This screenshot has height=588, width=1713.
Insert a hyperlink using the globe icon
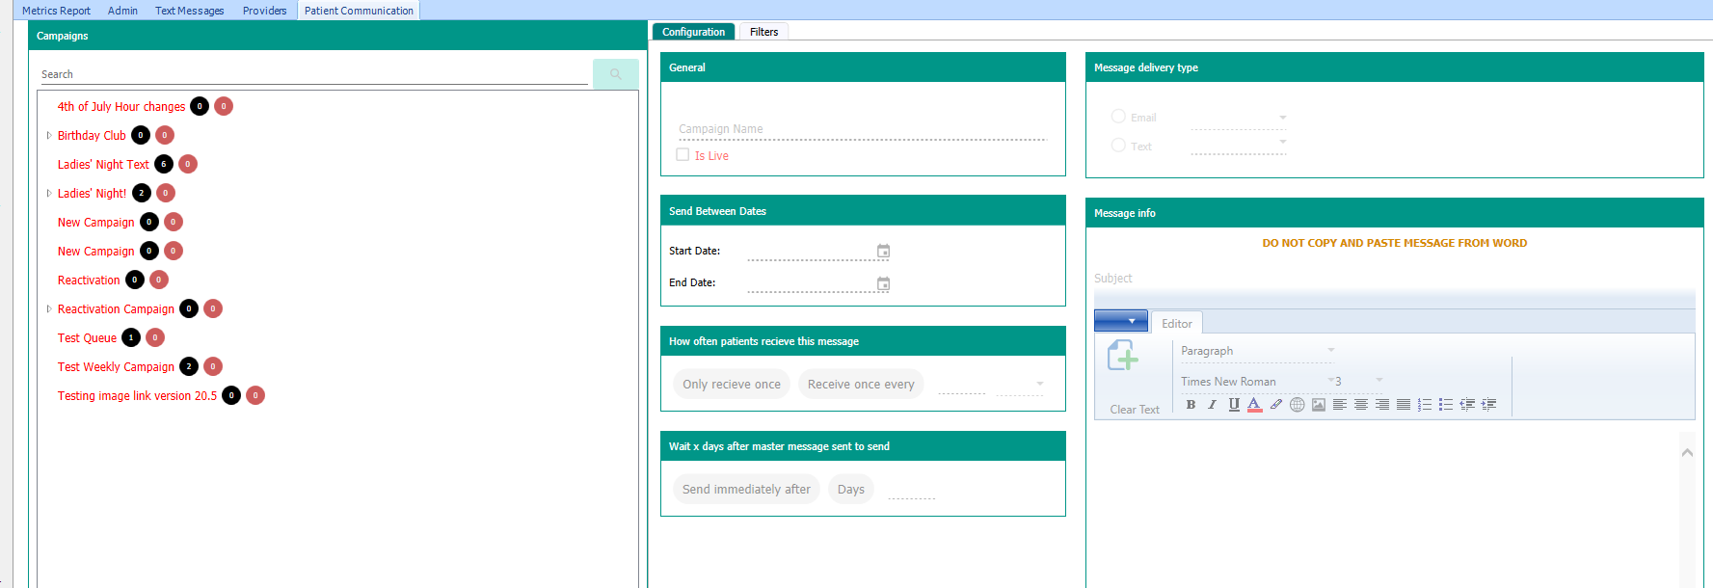(x=1298, y=405)
